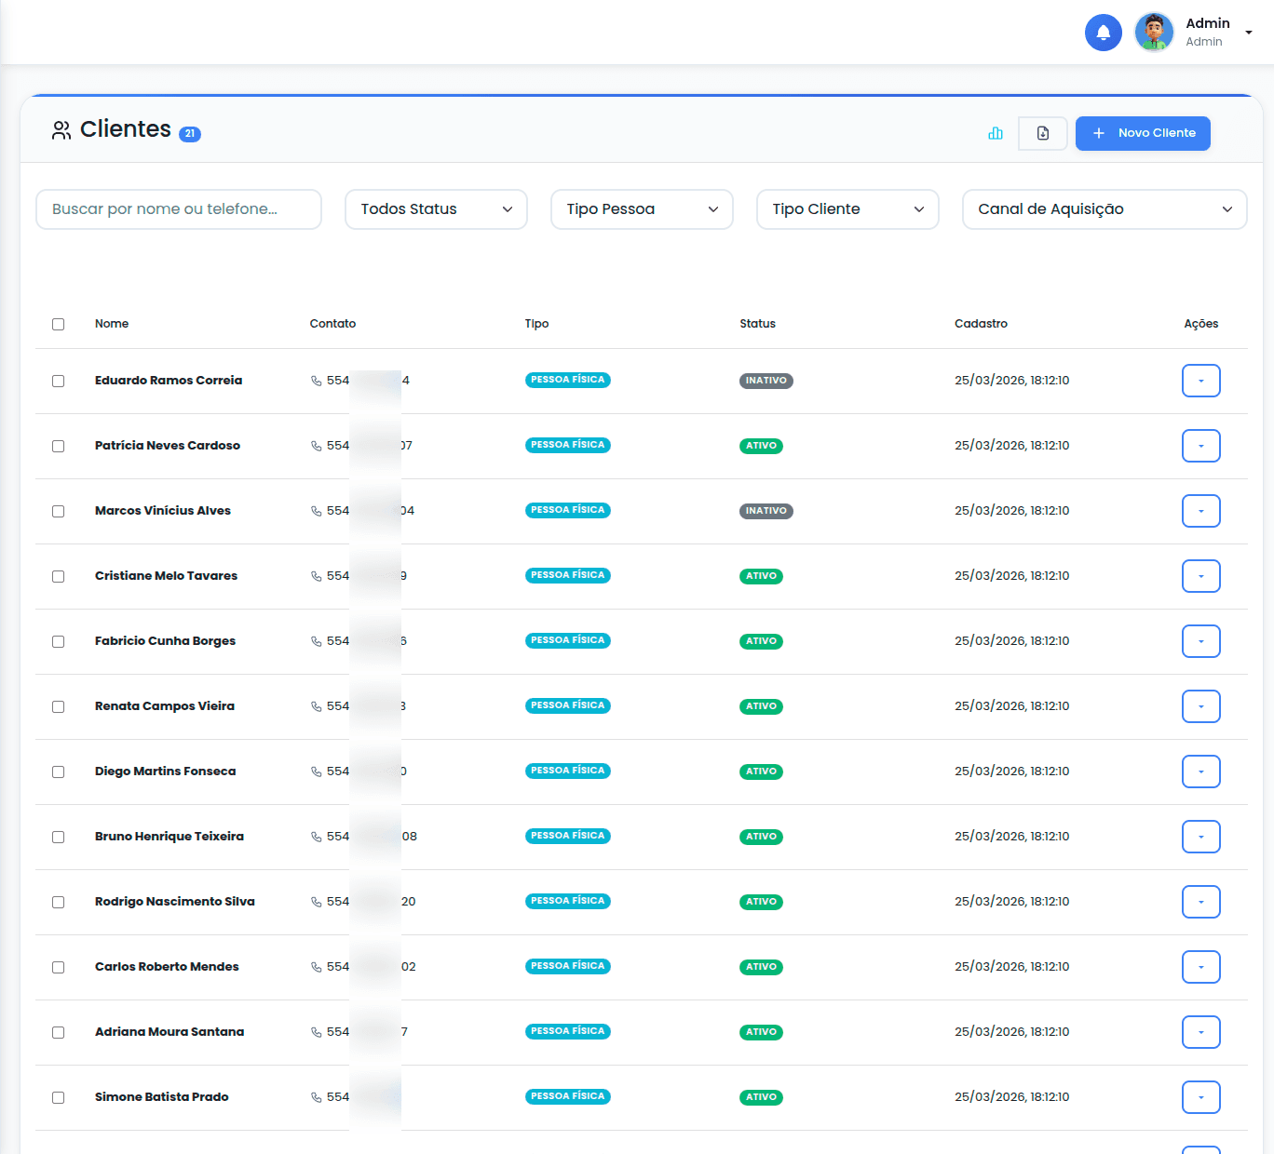Click the Clientes users icon in header

(61, 130)
